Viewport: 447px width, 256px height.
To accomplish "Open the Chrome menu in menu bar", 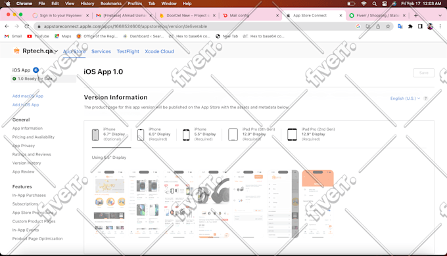I will 24,3.
